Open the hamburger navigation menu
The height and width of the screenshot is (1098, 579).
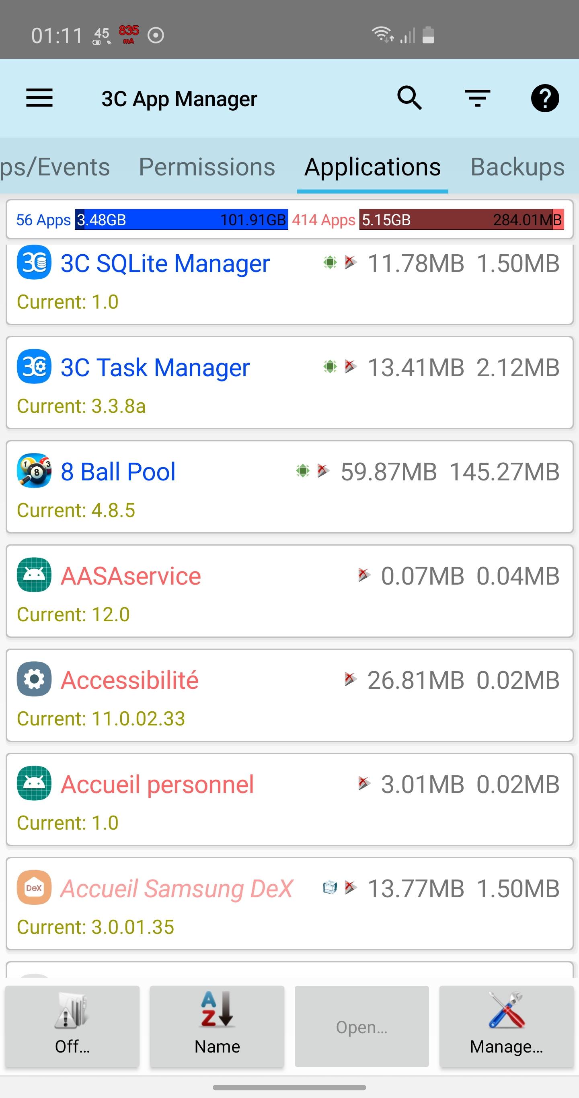point(39,98)
